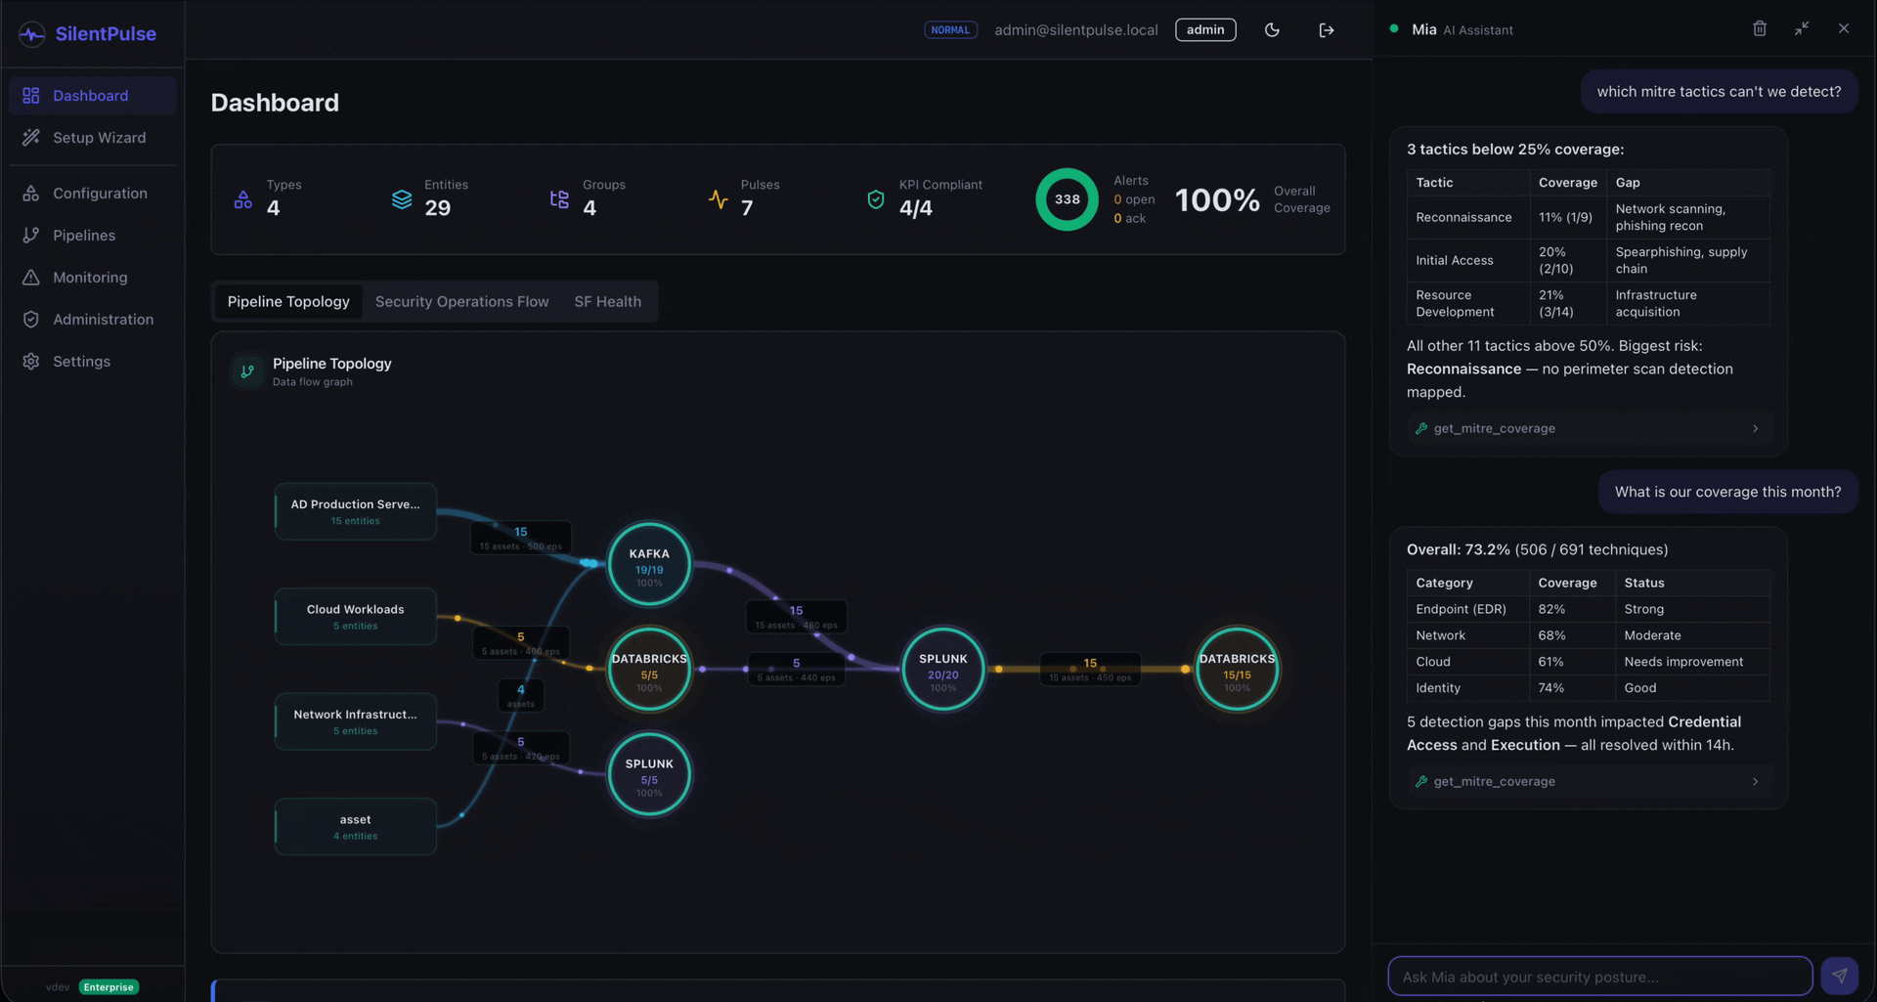Click the NORMAL status badge
The image size is (1877, 1002).
click(x=950, y=30)
